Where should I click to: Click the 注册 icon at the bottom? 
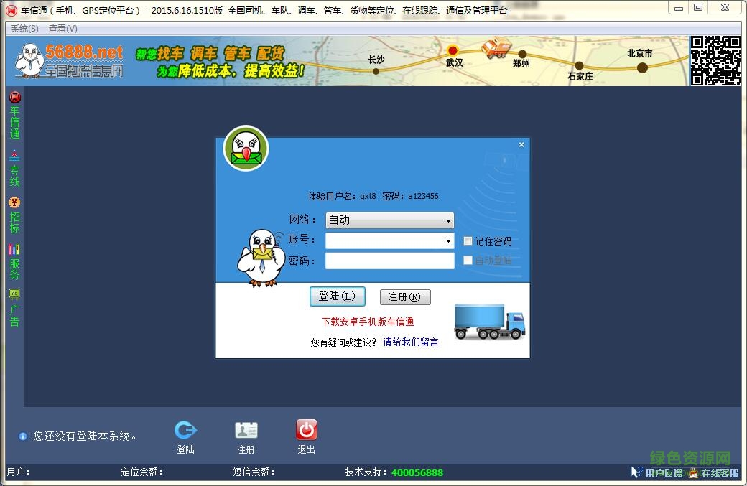point(246,431)
